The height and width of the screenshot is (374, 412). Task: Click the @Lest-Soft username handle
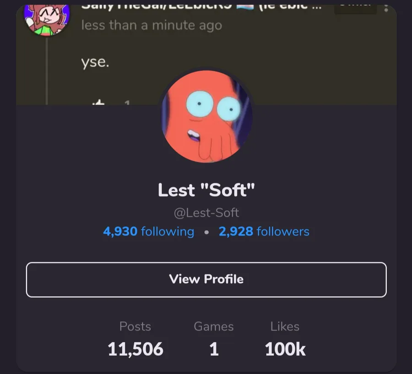pyautogui.click(x=206, y=212)
